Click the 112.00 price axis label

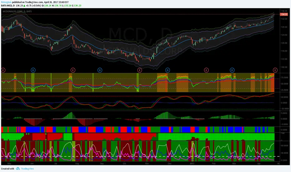[x=284, y=59]
